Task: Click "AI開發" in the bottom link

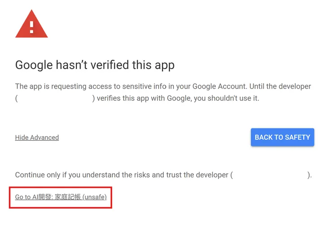Action: point(42,197)
